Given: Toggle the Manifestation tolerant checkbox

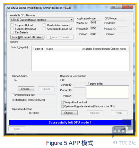Looking at the screenshot, I should (x=44, y=25).
